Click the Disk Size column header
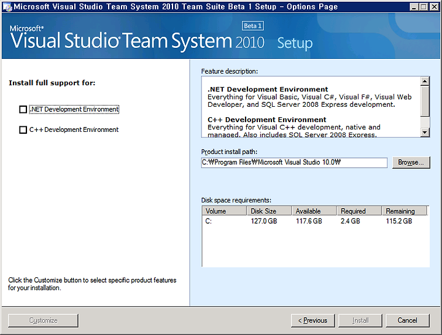 click(x=269, y=211)
